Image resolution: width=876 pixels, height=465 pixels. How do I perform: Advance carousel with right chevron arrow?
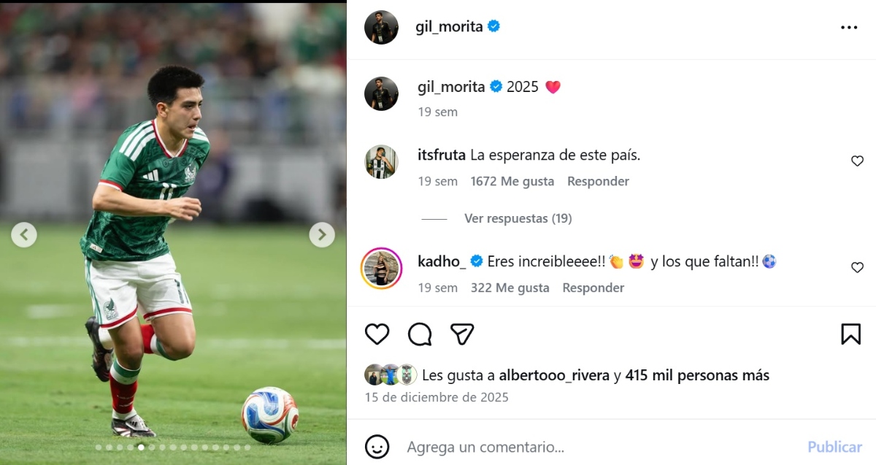point(321,235)
